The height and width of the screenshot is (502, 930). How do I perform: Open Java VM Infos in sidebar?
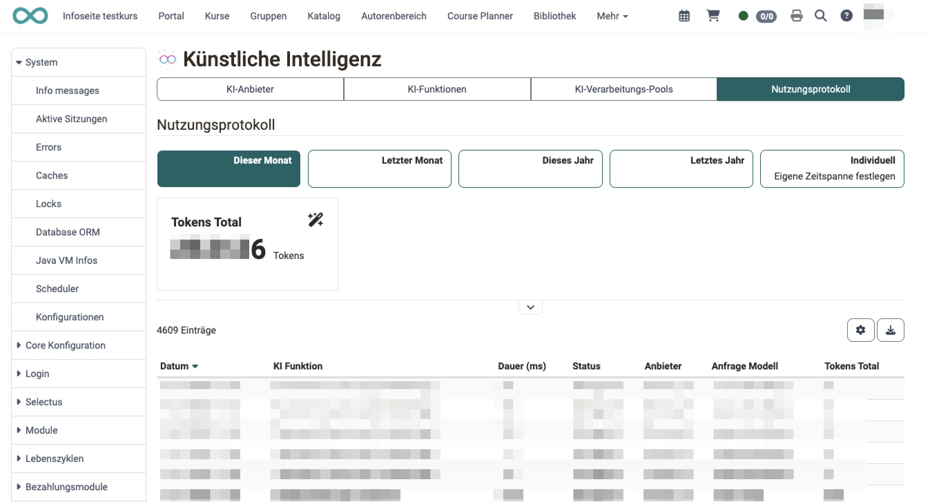pyautogui.click(x=79, y=260)
